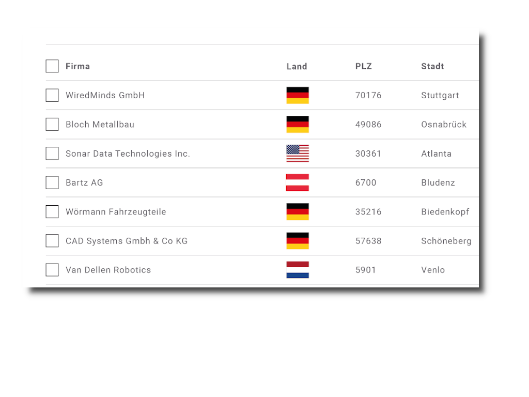Click the Dutch flag for Van Dellen Robotics

[x=298, y=270]
